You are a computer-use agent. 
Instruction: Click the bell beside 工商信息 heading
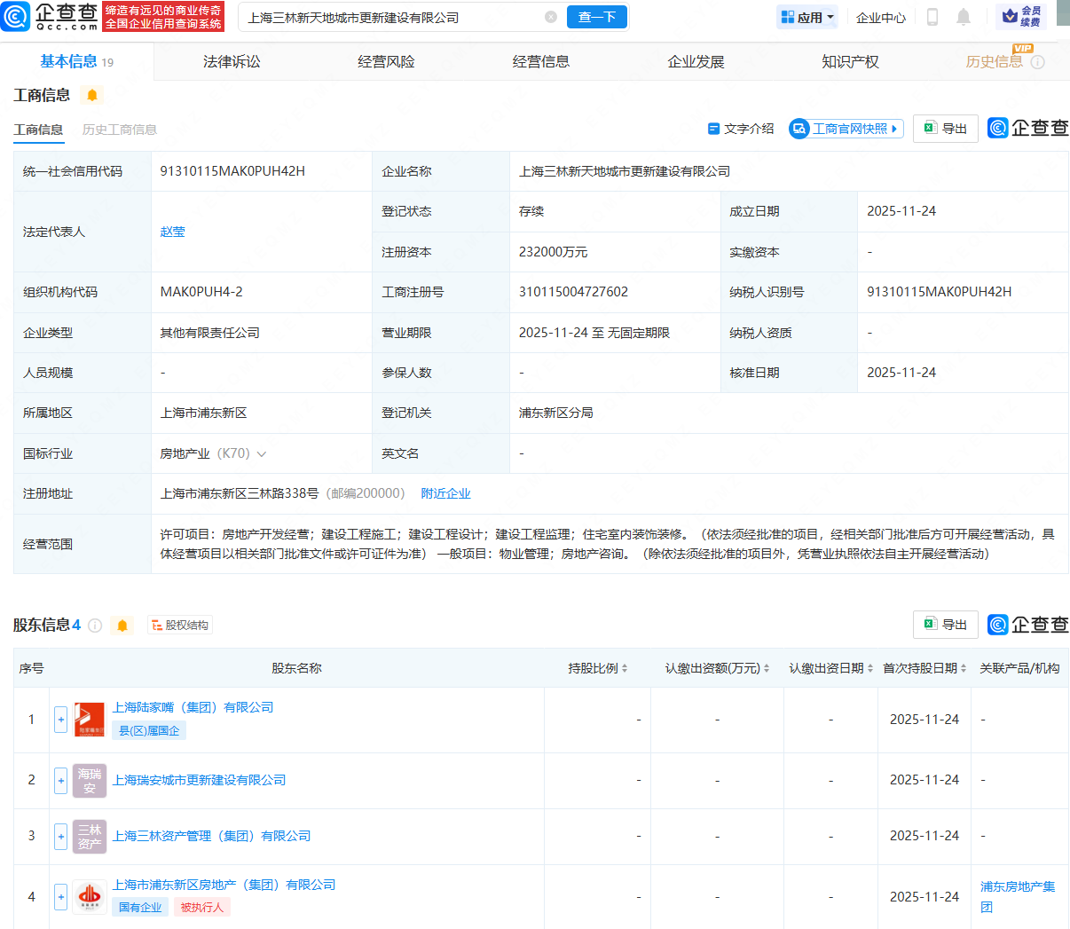click(92, 95)
